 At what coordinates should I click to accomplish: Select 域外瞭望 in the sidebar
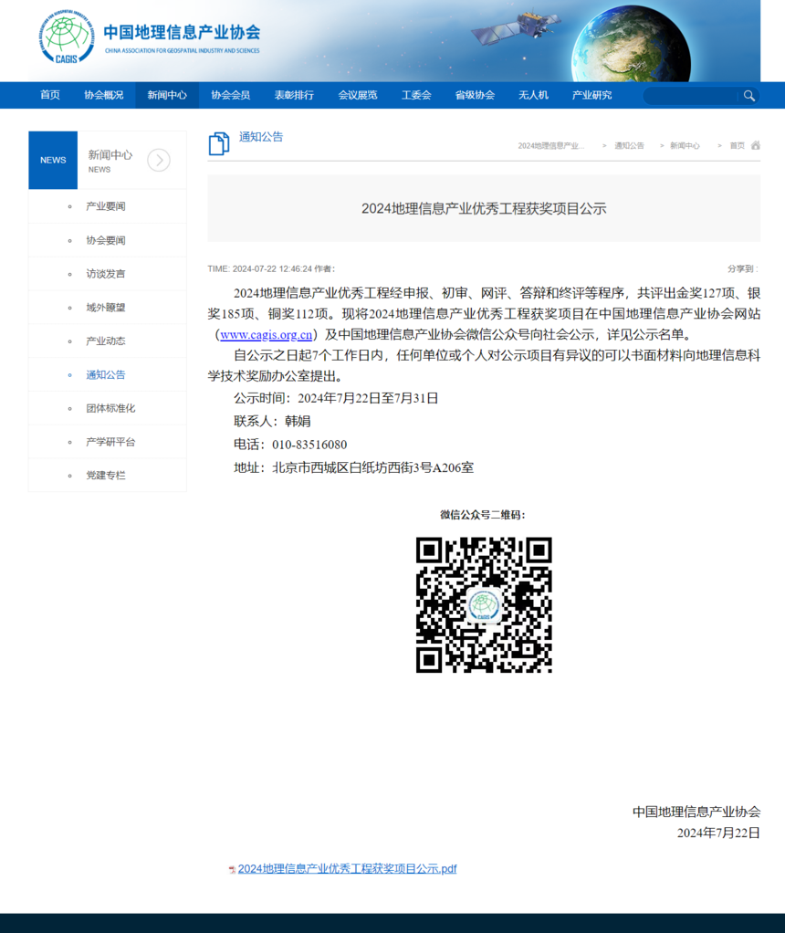point(106,308)
